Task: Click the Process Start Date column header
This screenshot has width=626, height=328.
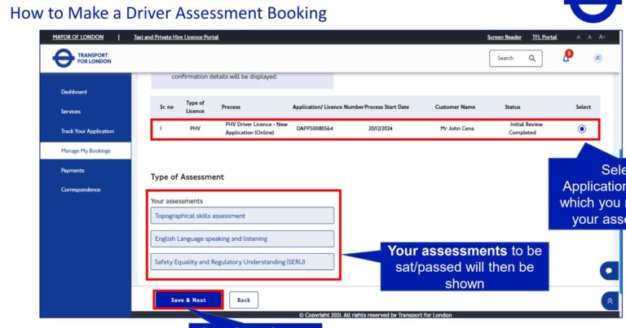Action: tap(387, 107)
